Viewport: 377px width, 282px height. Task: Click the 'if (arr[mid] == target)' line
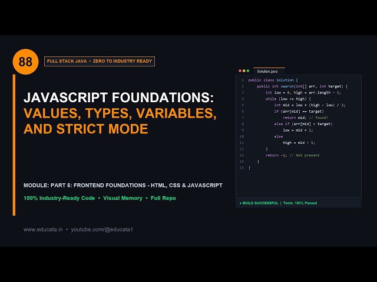299,111
